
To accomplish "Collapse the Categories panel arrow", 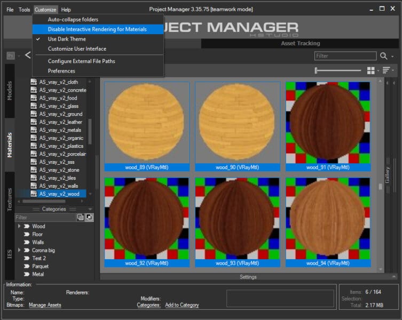I will pos(90,209).
